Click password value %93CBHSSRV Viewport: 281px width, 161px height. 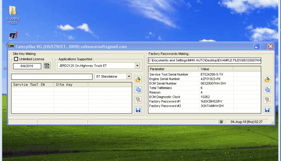coord(211,101)
